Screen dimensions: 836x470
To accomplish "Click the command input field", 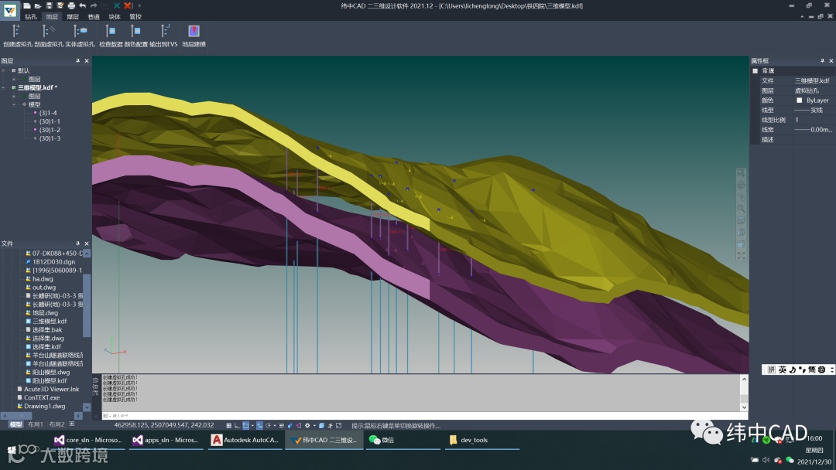I will (424, 416).
